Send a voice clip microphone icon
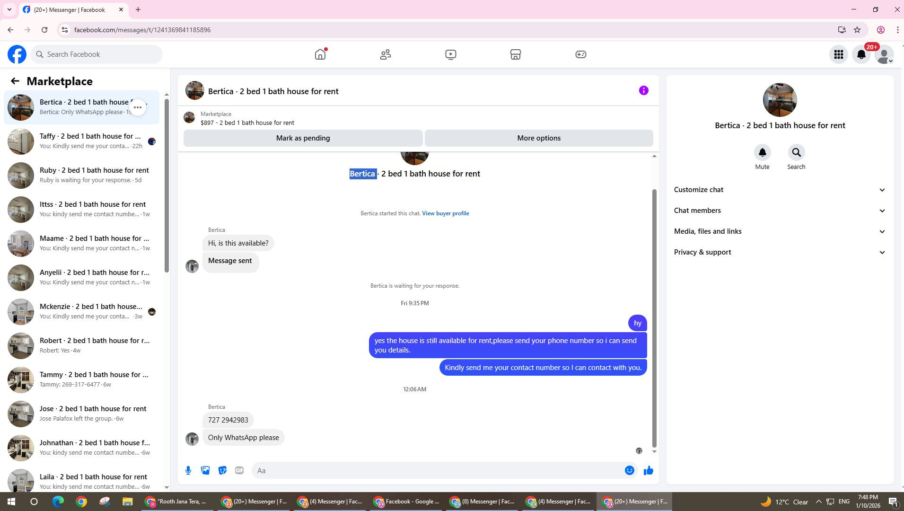Screen dimensions: 904x511 188,470
